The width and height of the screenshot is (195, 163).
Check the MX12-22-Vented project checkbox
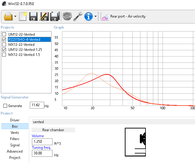pos(4,45)
